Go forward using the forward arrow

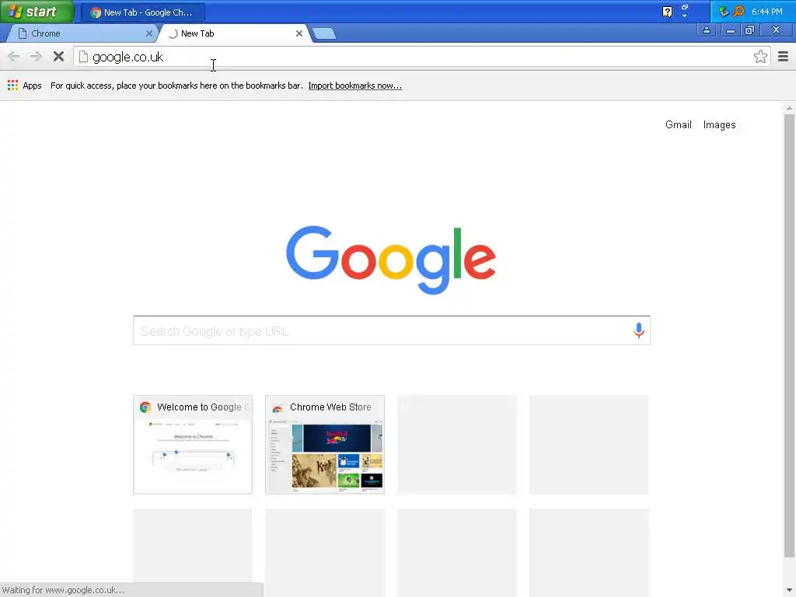pos(36,56)
